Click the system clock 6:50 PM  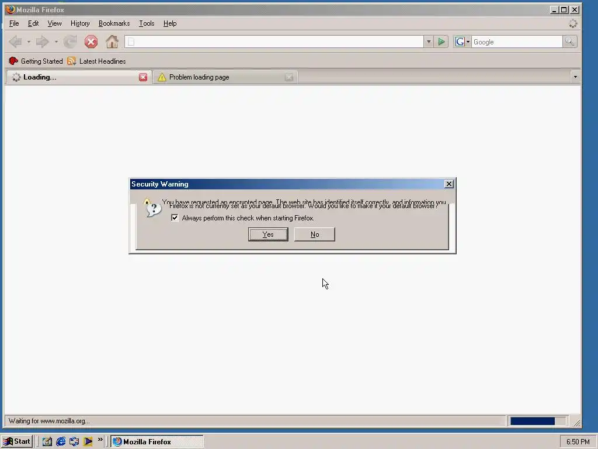tap(578, 442)
